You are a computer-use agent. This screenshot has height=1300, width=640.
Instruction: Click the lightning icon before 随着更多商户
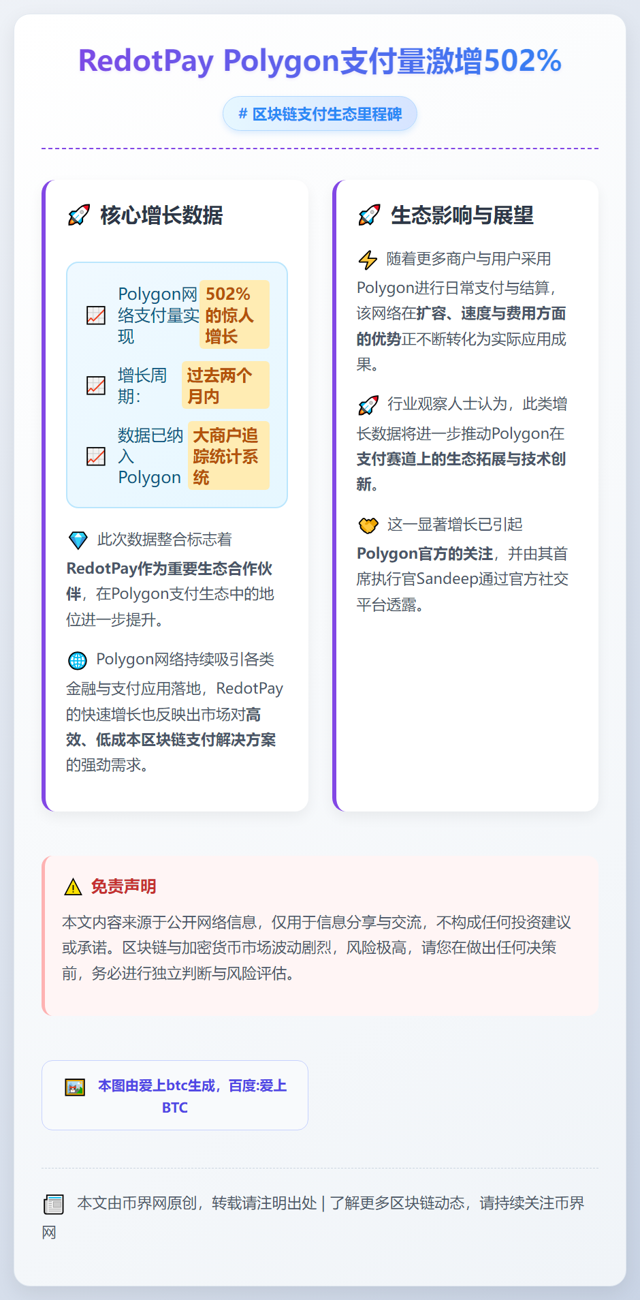pyautogui.click(x=368, y=260)
